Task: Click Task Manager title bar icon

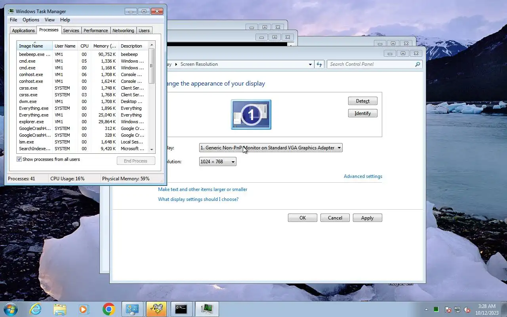Action: coord(11,11)
